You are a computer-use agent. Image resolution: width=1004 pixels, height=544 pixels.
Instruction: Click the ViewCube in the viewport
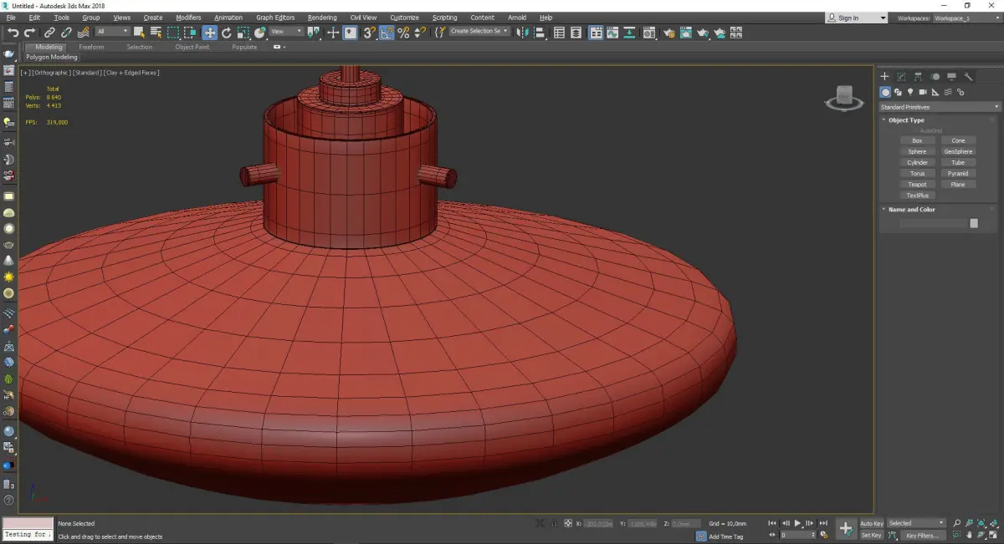[844, 99]
